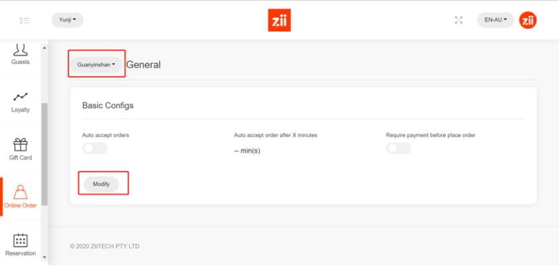Click the Zii logo in the header

[279, 20]
